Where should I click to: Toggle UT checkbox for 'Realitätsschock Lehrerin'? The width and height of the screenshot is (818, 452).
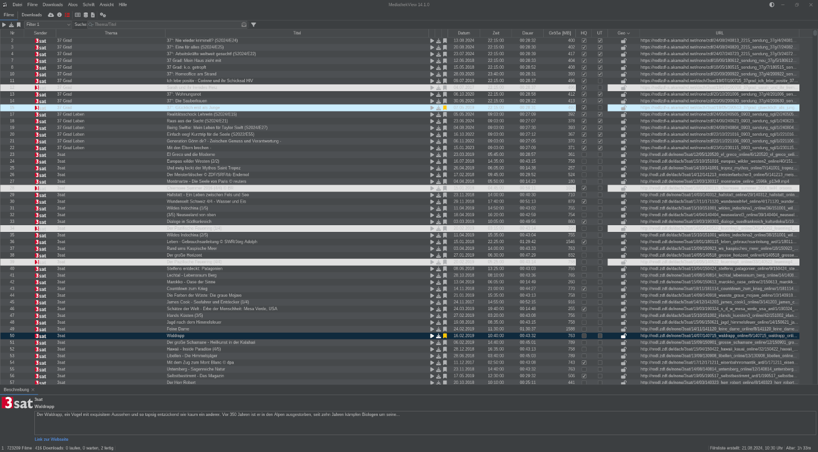click(600, 114)
